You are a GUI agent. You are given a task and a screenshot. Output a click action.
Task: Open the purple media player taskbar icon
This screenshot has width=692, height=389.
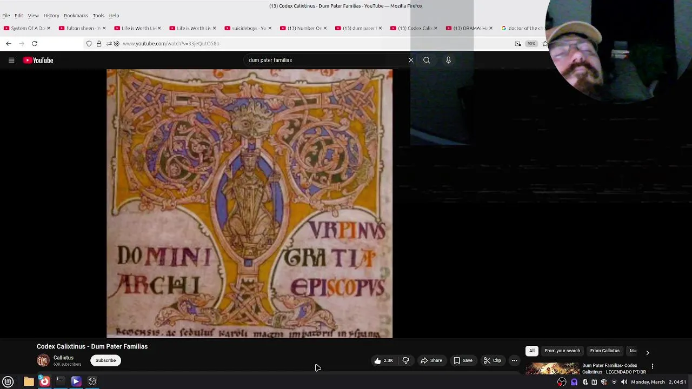(76, 381)
